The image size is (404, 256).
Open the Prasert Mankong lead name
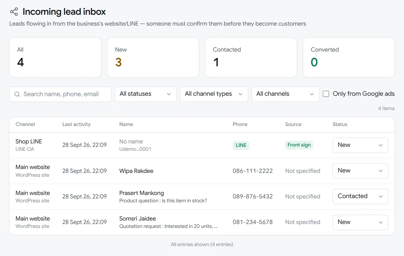[x=141, y=193]
